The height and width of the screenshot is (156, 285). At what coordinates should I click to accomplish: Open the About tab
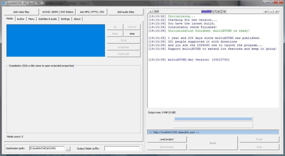pos(77,19)
